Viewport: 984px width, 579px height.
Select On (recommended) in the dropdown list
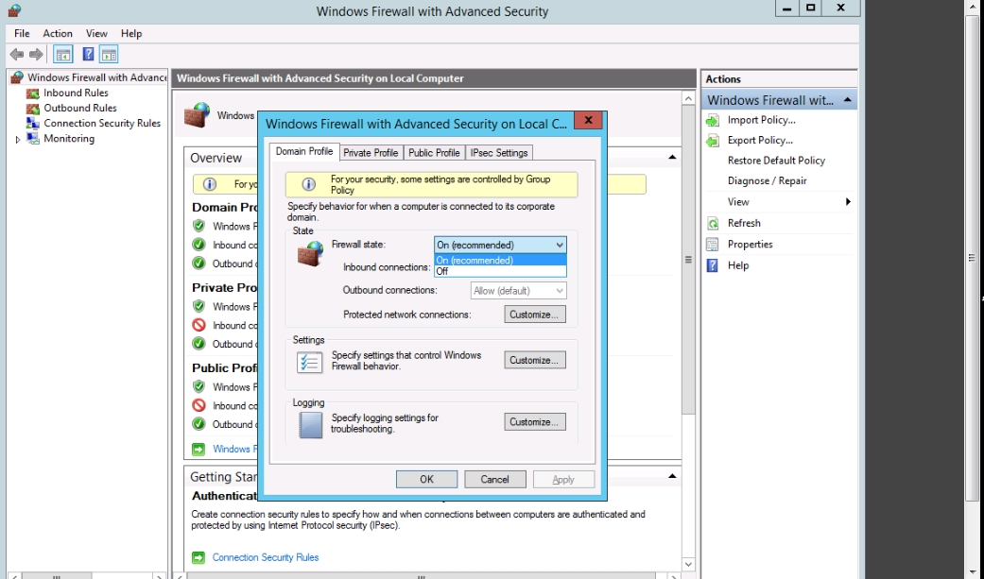pyautogui.click(x=500, y=261)
